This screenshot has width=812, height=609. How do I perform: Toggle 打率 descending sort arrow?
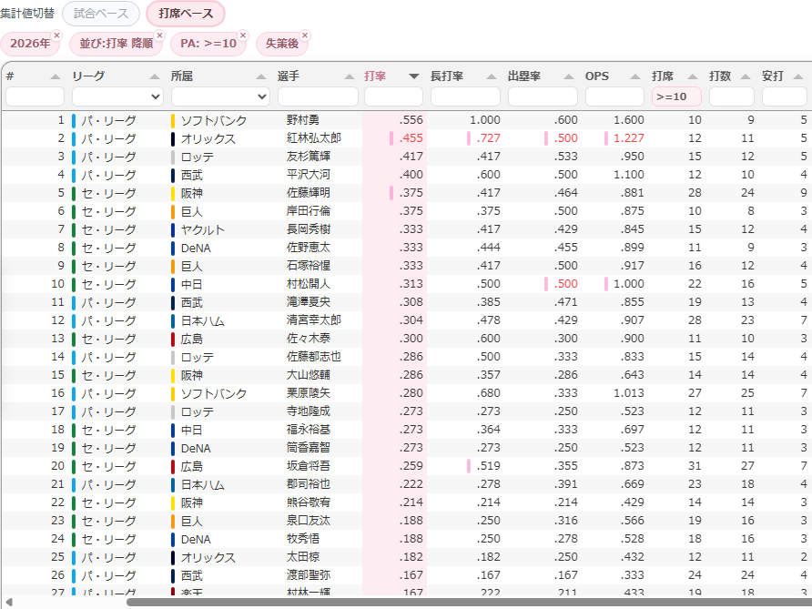414,76
